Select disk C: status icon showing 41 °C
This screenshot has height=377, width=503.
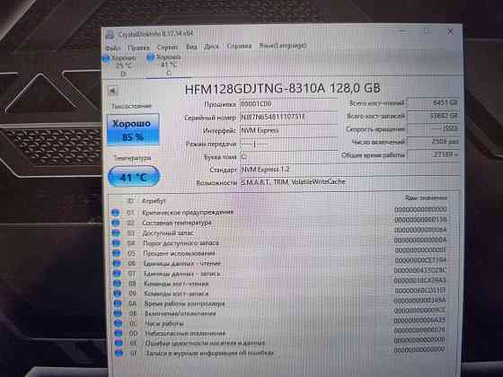pos(151,57)
